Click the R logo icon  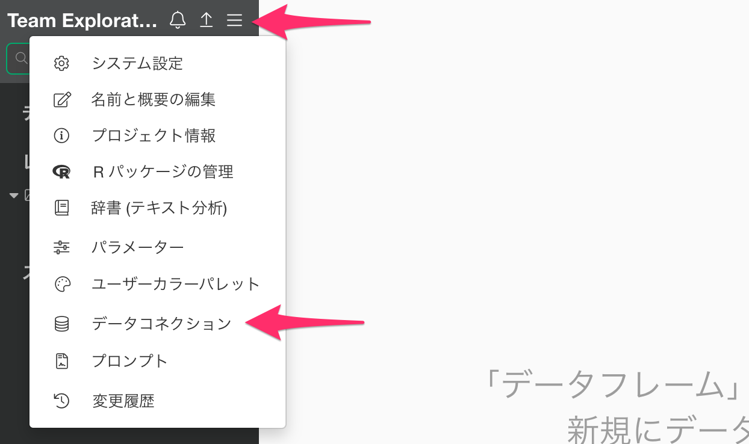click(62, 172)
